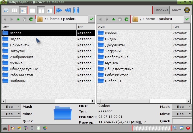Image resolution: width=193 pixels, height=133 pixels.
Task: Click card with green plus icon
Action: tap(19, 128)
